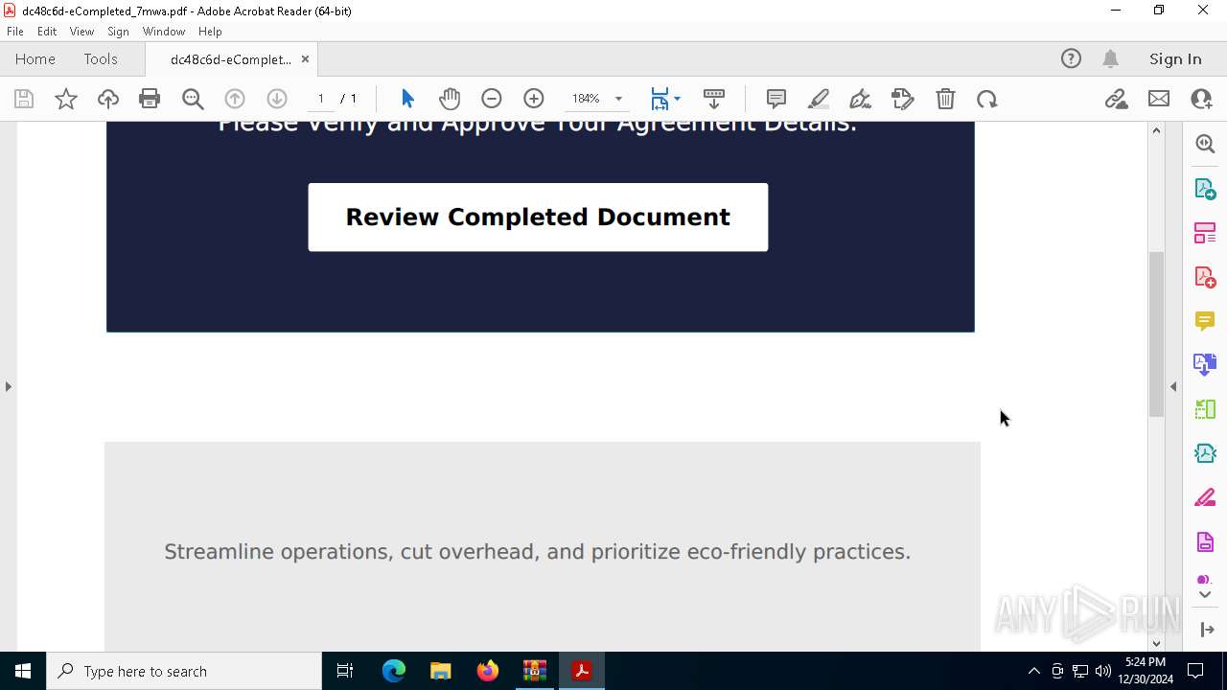Send file by email envelope icon
This screenshot has height=690, width=1227.
pos(1159,99)
